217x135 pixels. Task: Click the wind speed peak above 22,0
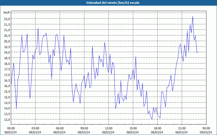click(193, 16)
